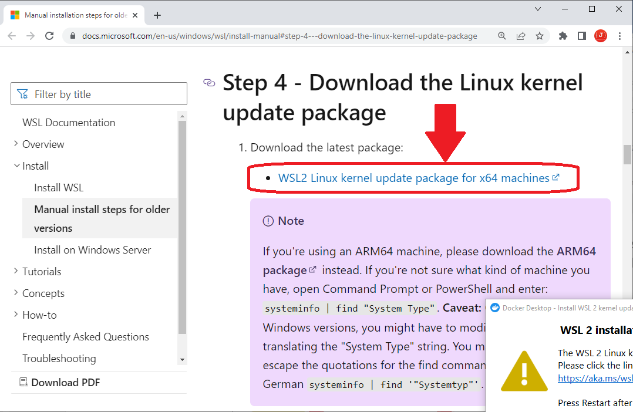Collapse the Install section
Viewport: 633px width, 412px height.
point(16,166)
